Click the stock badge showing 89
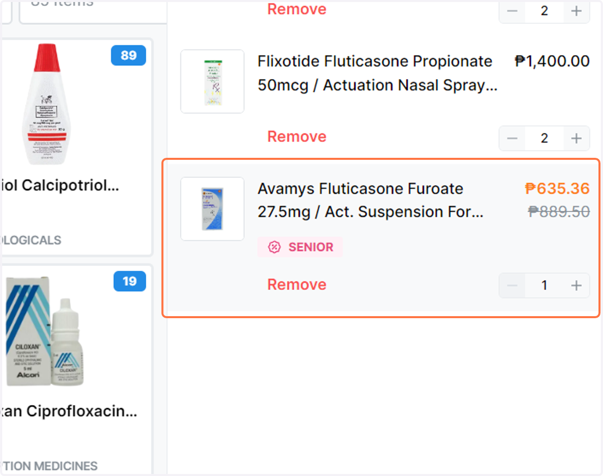The height and width of the screenshot is (476, 603). pos(129,55)
